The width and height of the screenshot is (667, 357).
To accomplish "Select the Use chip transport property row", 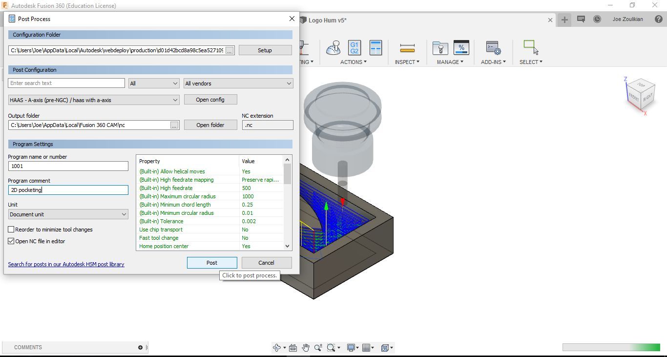I will click(210, 230).
